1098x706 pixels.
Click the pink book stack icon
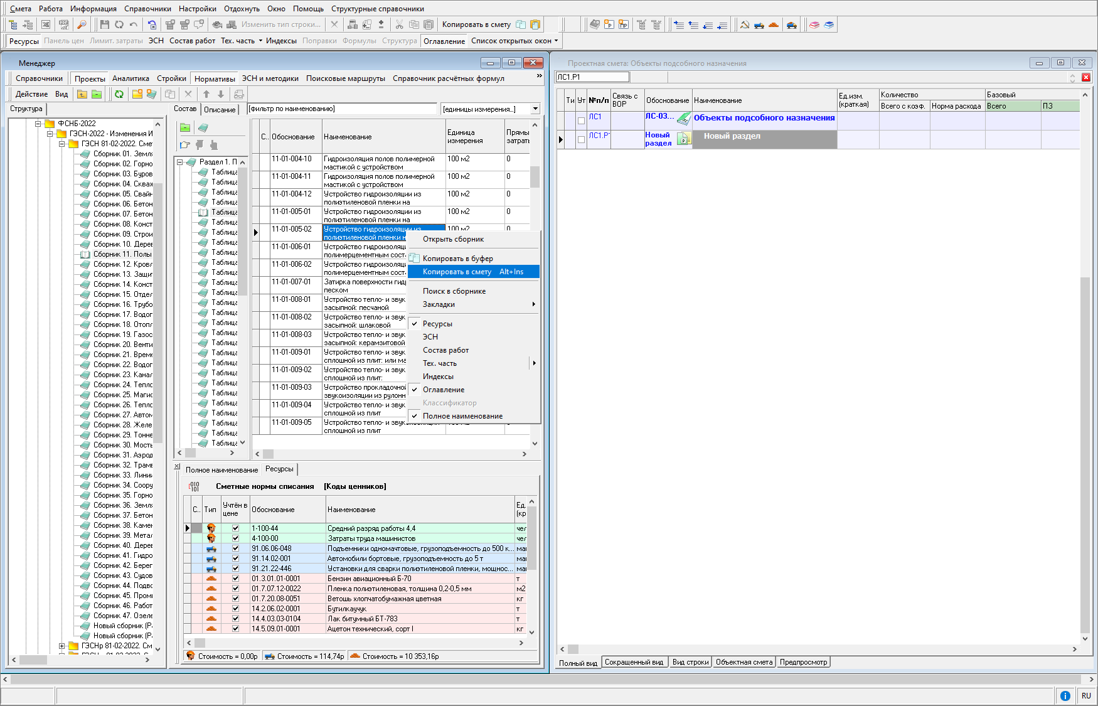pyautogui.click(x=814, y=25)
